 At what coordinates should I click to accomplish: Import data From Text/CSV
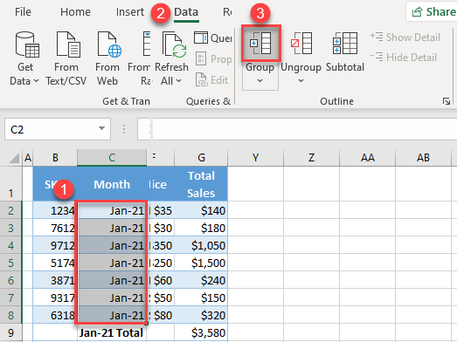66,58
